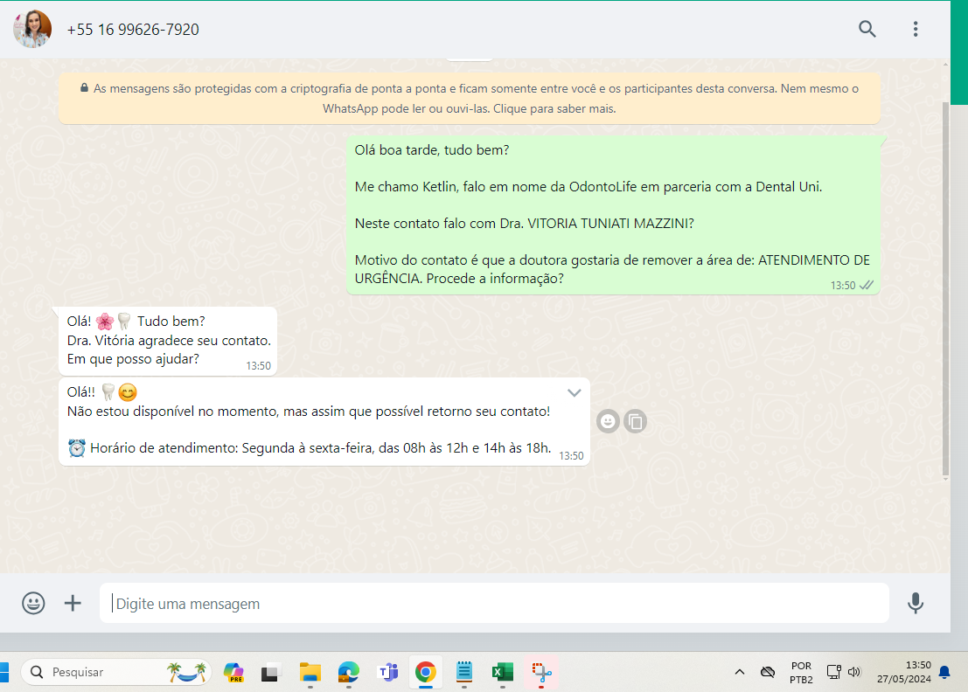Open the emoji picker beside message box

coord(33,603)
